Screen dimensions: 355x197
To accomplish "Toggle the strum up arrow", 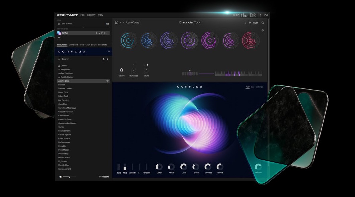I will (x=147, y=65).
